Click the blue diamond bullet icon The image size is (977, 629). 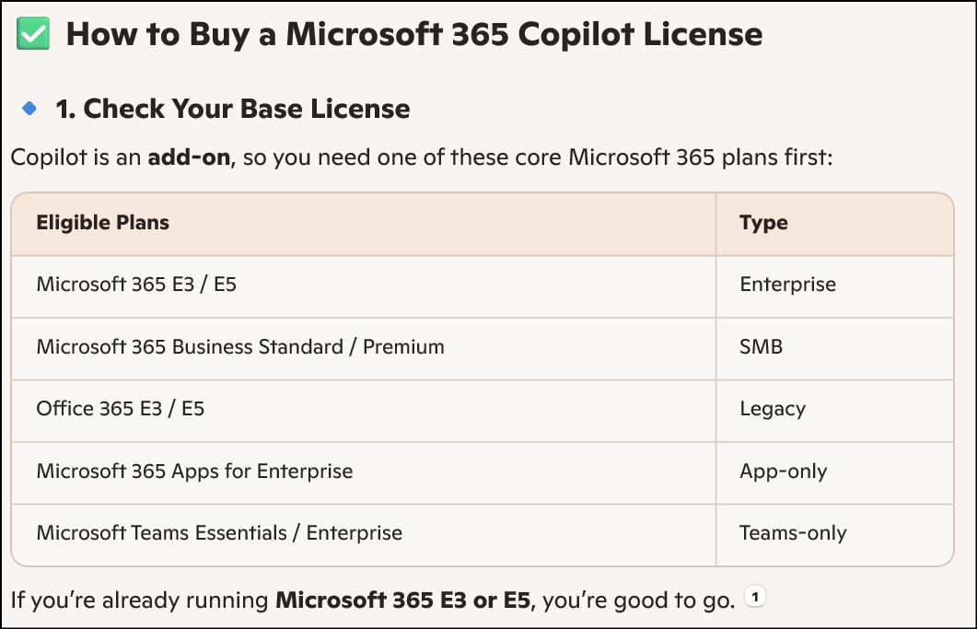[x=29, y=109]
